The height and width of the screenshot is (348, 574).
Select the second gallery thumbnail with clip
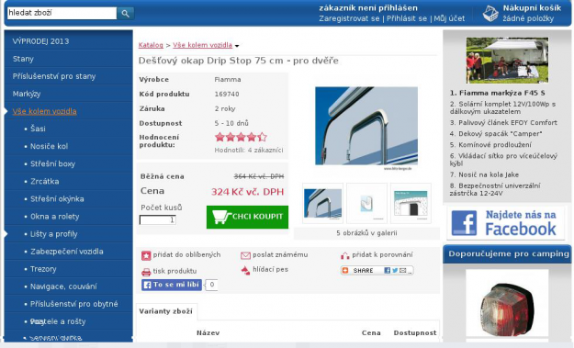click(366, 204)
